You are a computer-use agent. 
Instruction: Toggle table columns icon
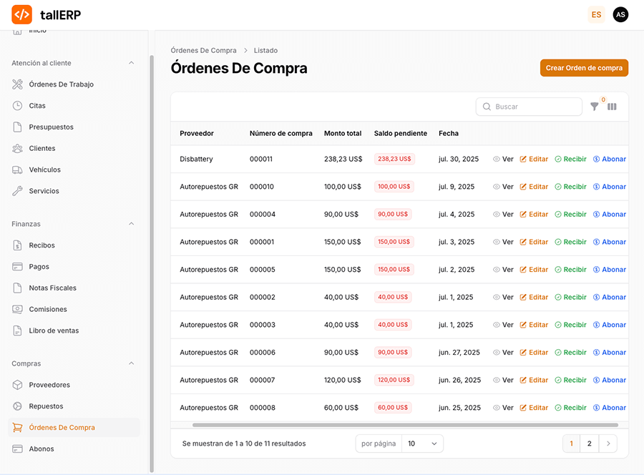tap(612, 107)
